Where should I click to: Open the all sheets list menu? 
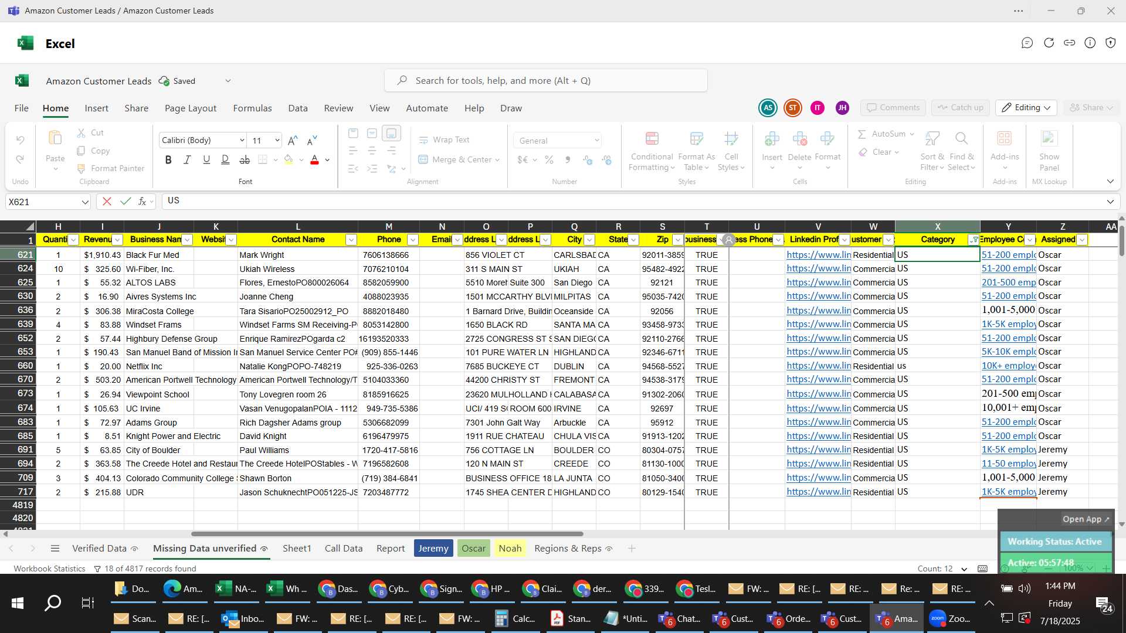pos(55,549)
